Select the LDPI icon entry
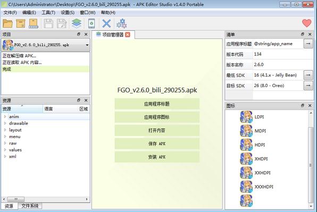 (x=252, y=117)
